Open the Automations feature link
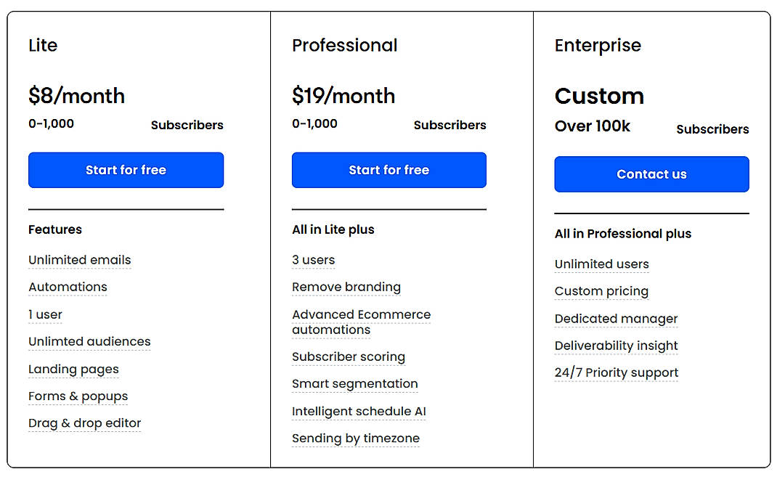Viewport: 777px width, 477px height. 67,288
